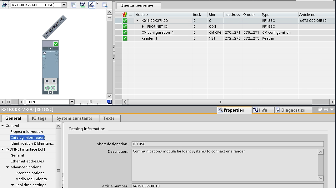The height and width of the screenshot is (188, 336).
Task: Click the device overview horizontal scrollbar thumb
Action: (x=220, y=102)
